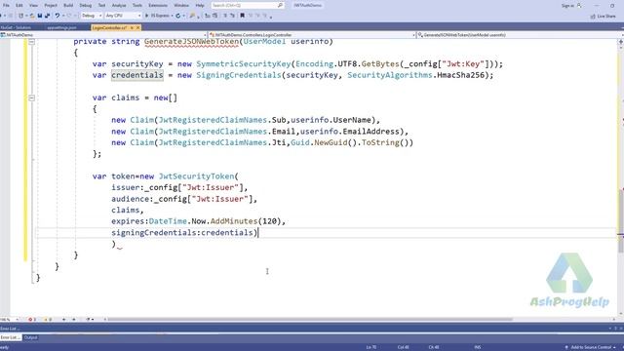624x351 pixels.
Task: Open the Window menu
Action: [x=181, y=5]
